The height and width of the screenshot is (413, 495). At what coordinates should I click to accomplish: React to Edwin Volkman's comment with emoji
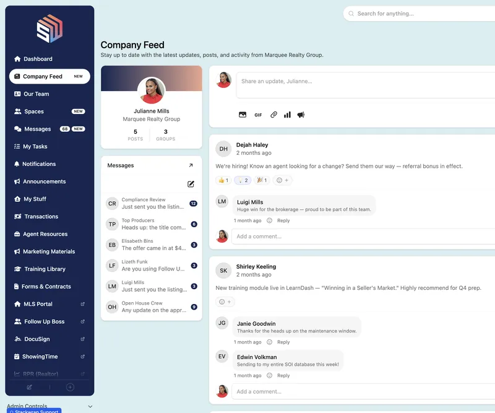(269, 375)
